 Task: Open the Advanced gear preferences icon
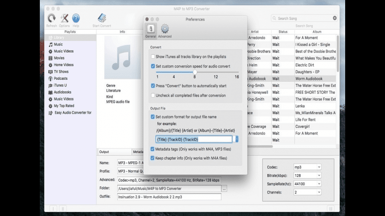165,29
